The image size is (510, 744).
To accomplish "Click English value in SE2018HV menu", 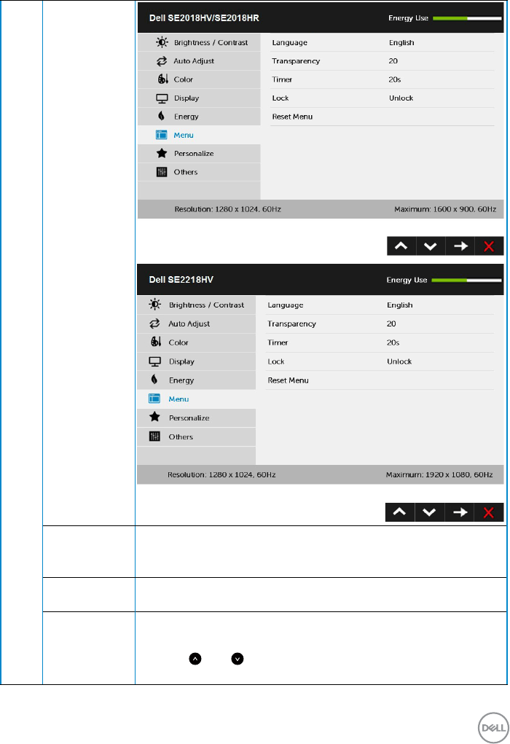I will click(x=401, y=43).
